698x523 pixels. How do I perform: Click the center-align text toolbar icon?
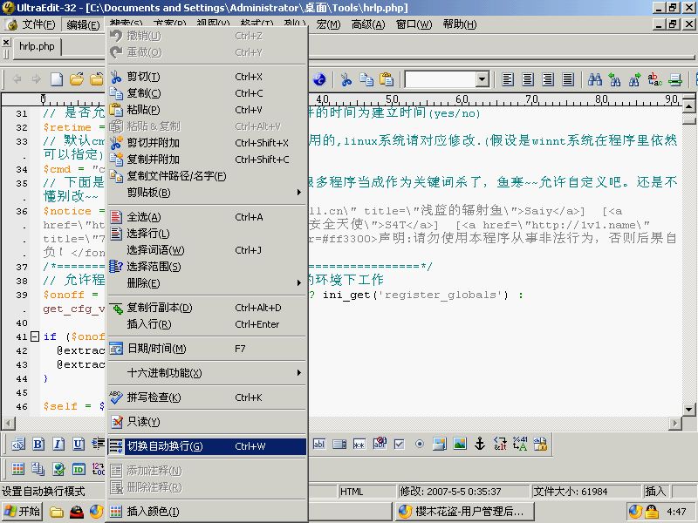(x=530, y=79)
